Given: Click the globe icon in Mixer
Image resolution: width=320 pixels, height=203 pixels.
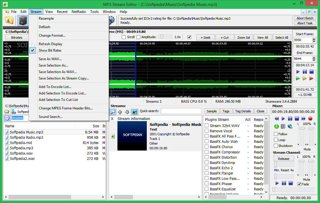Looking at the screenshot, I should pyautogui.click(x=290, y=126).
